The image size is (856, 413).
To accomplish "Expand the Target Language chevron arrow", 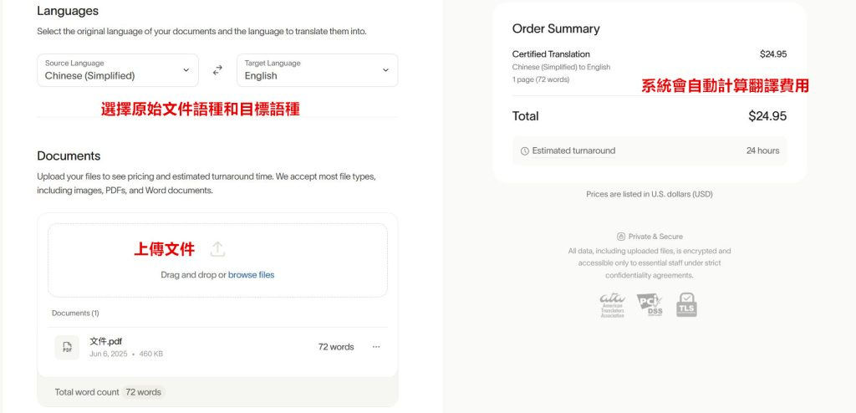I will coord(385,70).
